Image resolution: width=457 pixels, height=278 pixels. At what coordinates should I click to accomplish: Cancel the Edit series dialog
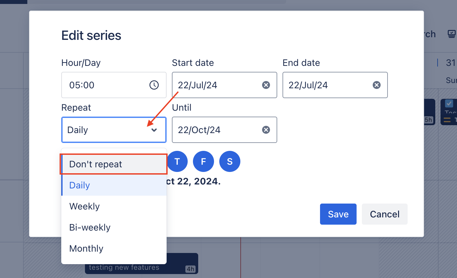(x=385, y=214)
